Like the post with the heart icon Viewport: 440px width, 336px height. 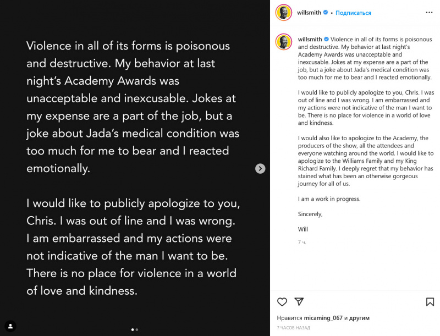(x=282, y=302)
